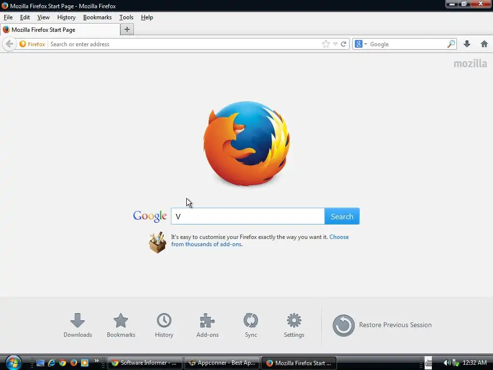Click the mozilla wordmark link
The height and width of the screenshot is (370, 493).
pyautogui.click(x=470, y=64)
